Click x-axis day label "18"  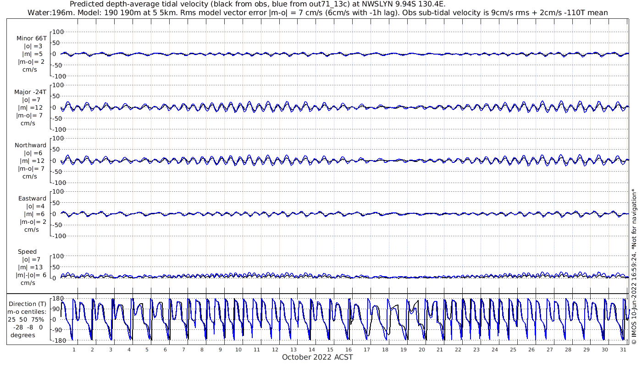(x=385, y=349)
